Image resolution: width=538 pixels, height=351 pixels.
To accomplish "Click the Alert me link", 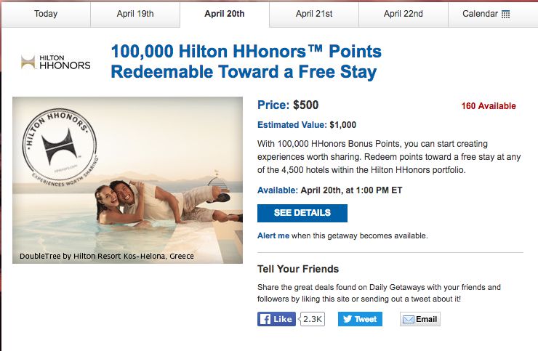I will (x=273, y=235).
